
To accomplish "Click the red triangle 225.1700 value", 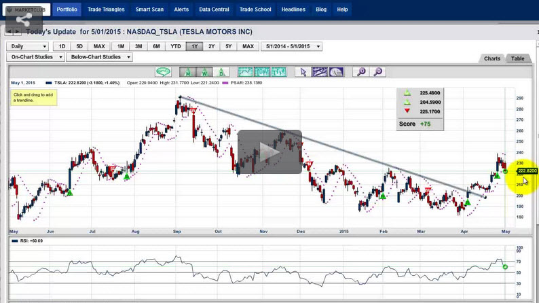I will point(430,111).
